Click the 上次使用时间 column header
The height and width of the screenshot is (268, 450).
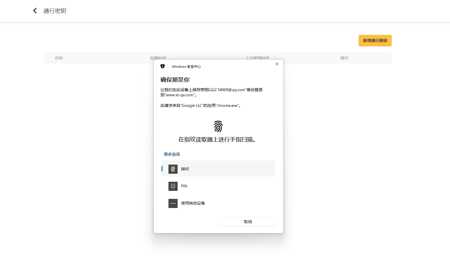pyautogui.click(x=258, y=58)
